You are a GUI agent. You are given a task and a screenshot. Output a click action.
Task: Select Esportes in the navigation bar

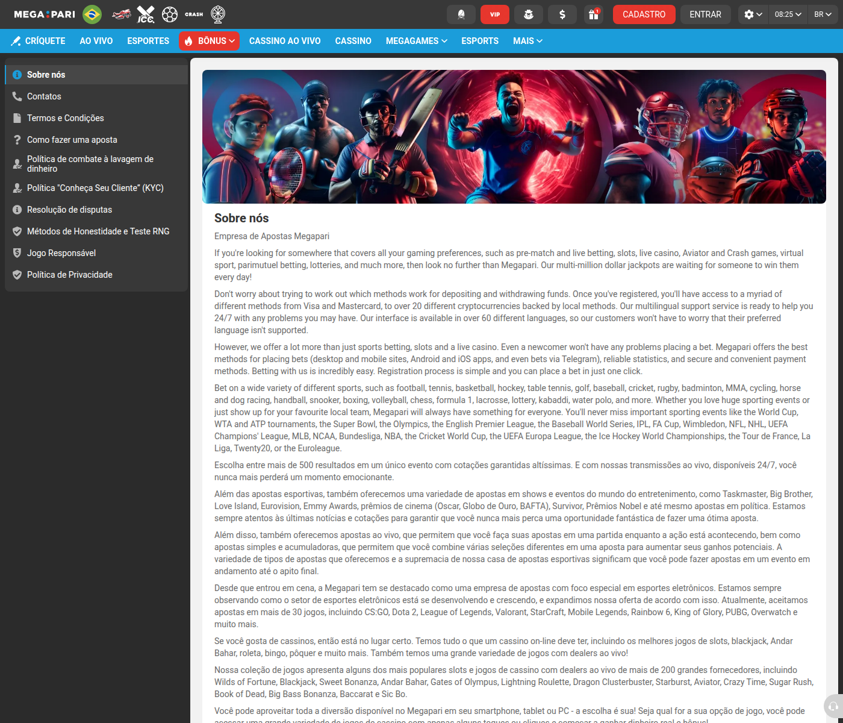coord(148,41)
